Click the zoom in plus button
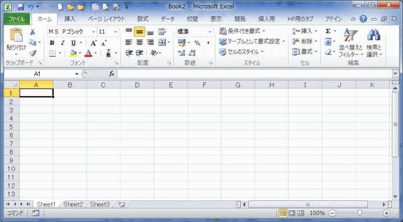 click(x=386, y=213)
